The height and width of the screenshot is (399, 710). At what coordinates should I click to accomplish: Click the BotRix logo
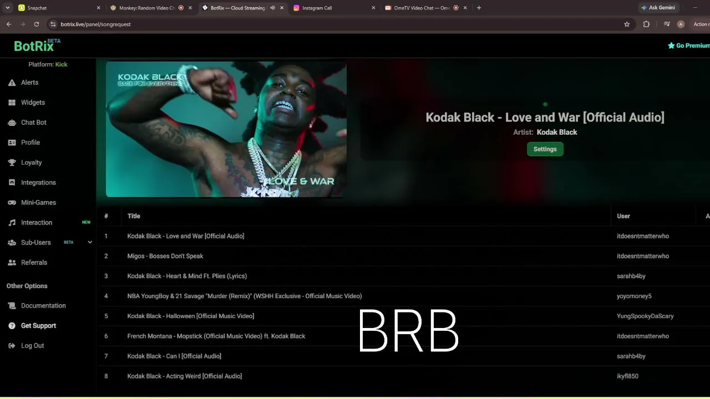pyautogui.click(x=37, y=45)
